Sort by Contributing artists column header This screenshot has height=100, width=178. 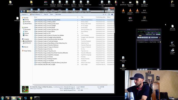coord(101,17)
